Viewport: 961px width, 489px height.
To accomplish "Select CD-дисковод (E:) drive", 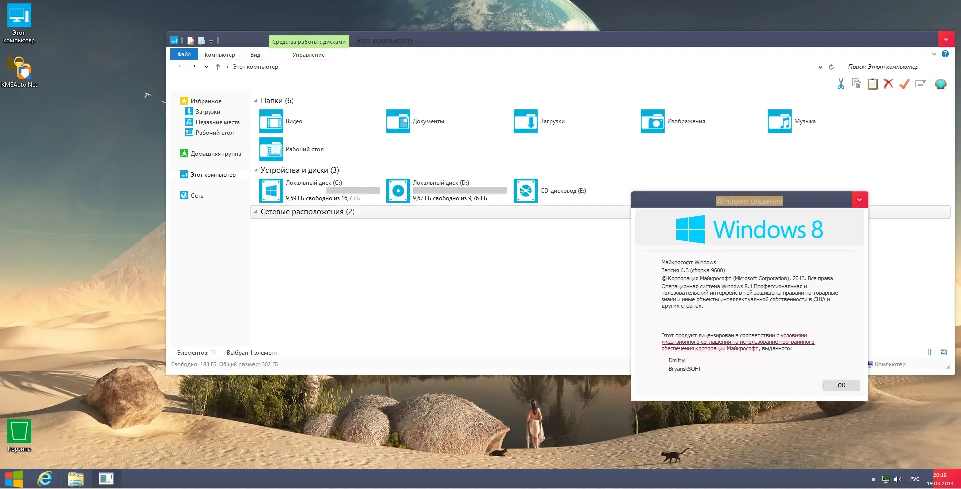I will click(550, 191).
